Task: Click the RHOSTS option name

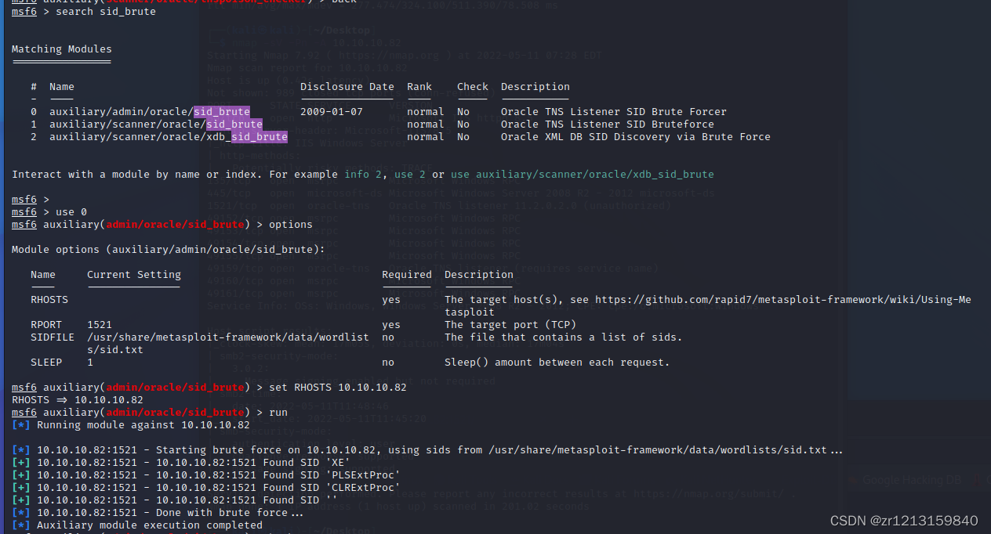Action: pos(49,300)
